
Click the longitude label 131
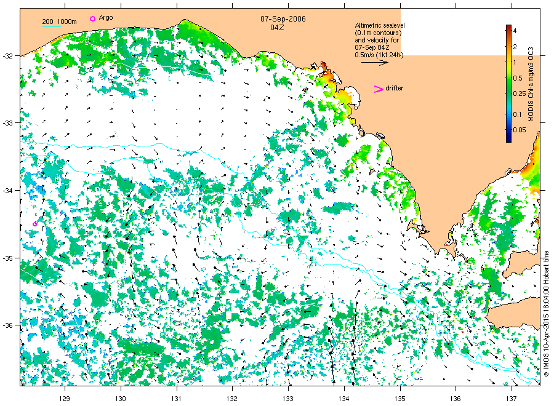pyautogui.click(x=176, y=399)
